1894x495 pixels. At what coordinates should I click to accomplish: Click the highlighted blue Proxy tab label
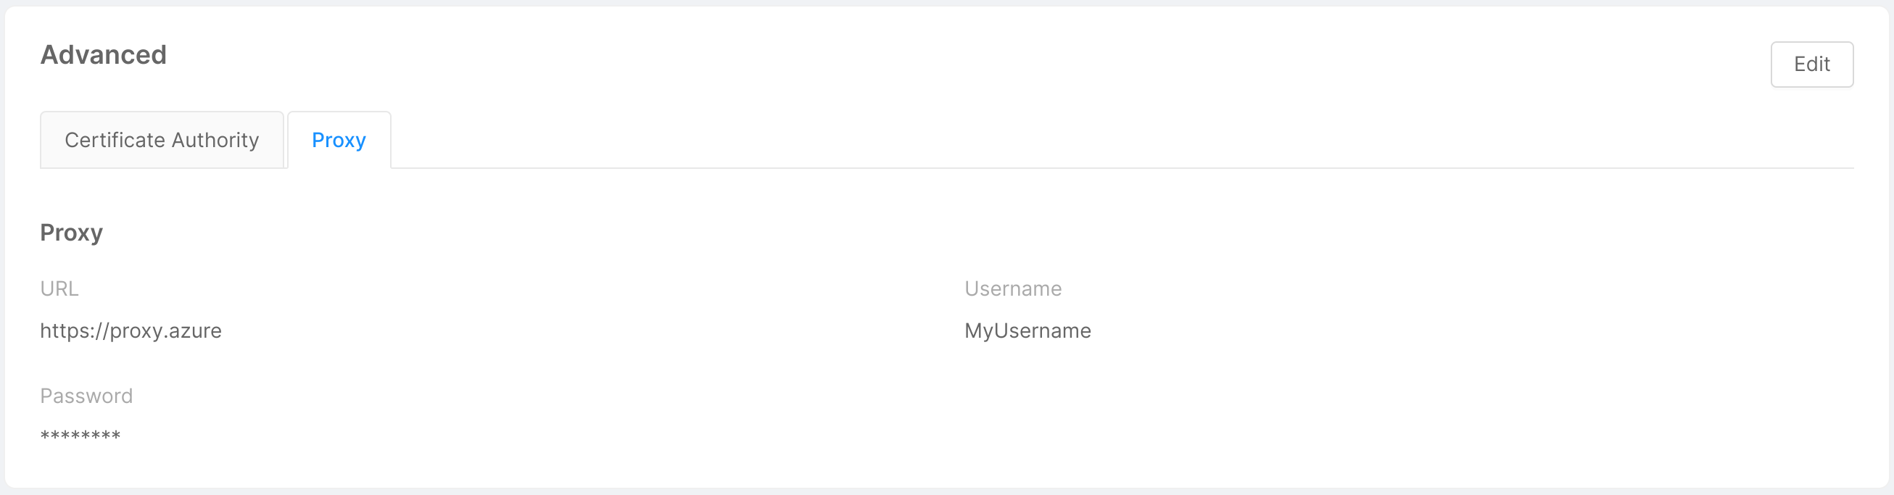click(x=339, y=140)
